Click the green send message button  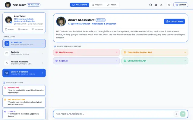[183, 114]
